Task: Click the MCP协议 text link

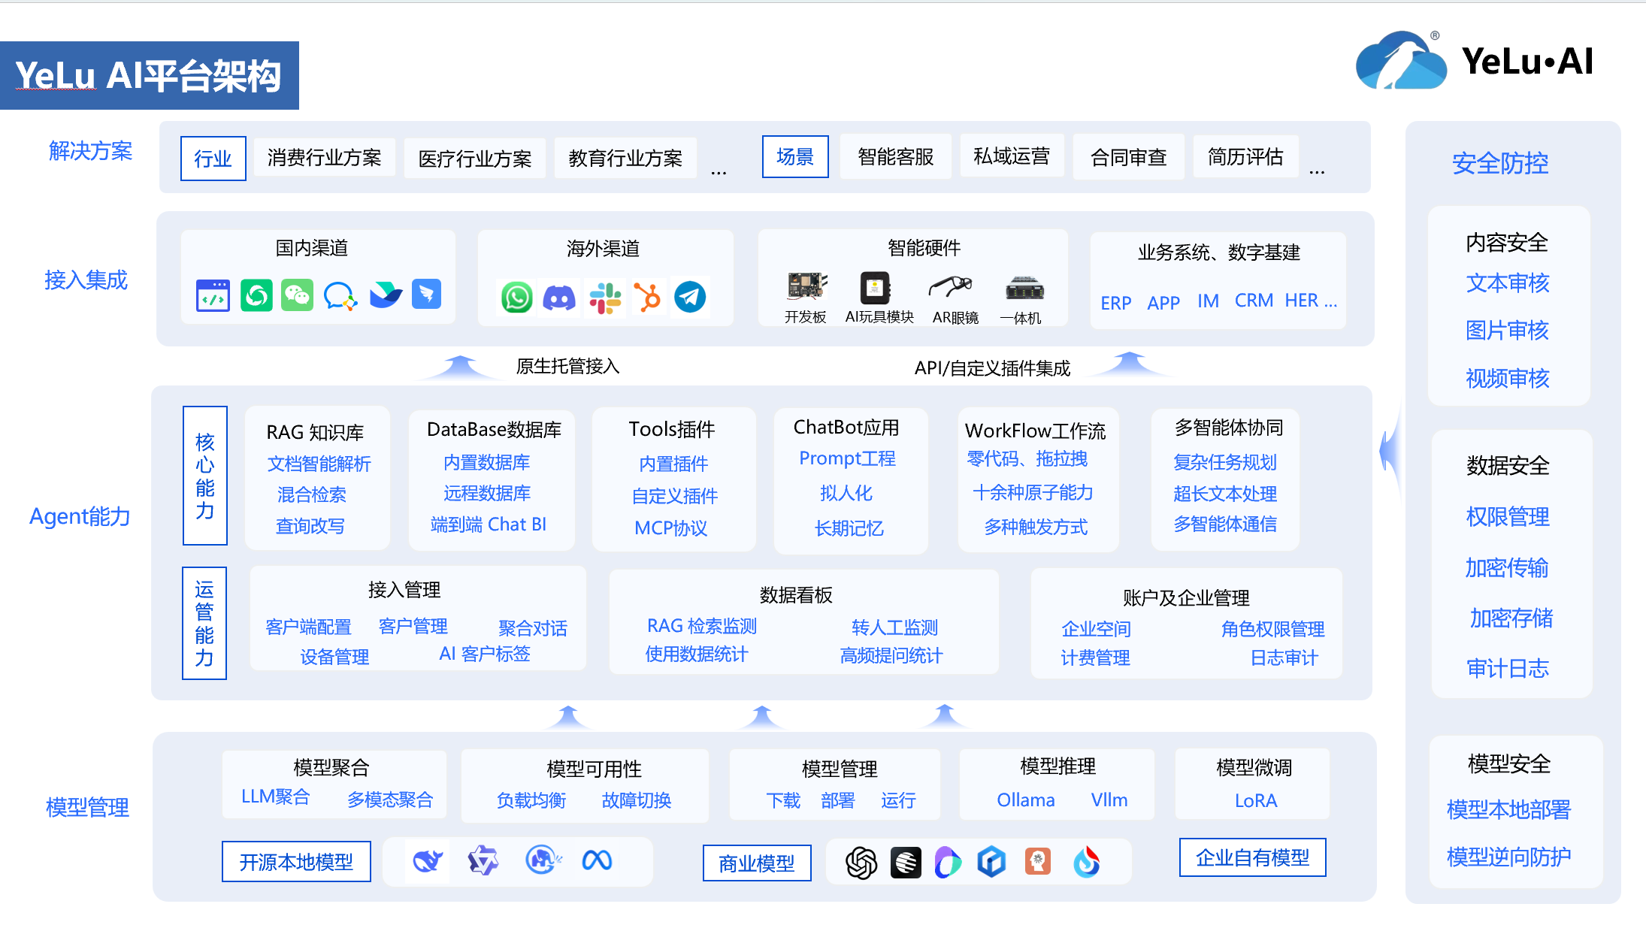Action: (x=670, y=527)
